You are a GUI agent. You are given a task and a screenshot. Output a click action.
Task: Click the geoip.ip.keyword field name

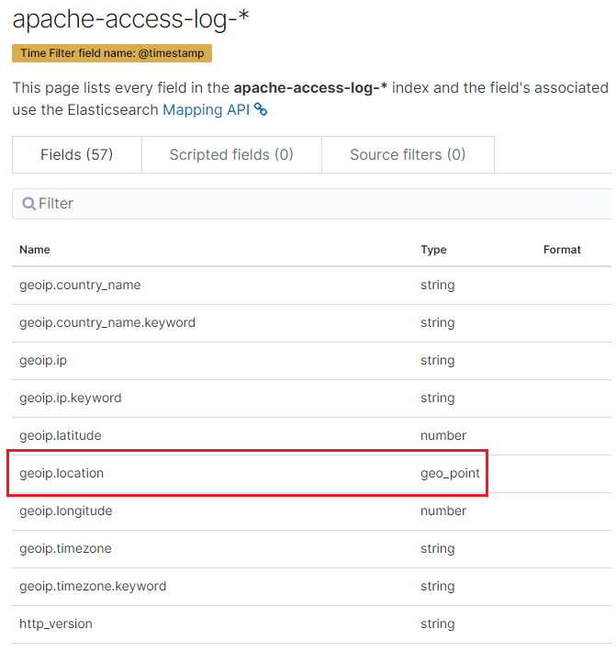click(70, 399)
